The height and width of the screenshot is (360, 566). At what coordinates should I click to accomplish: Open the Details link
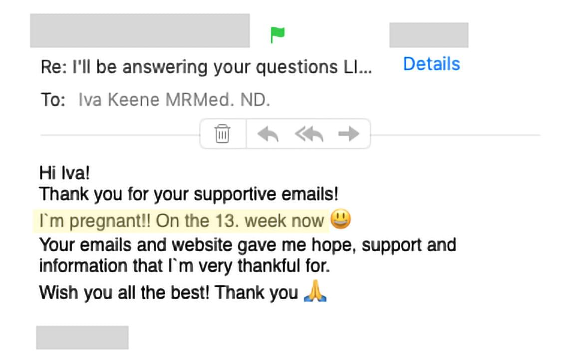pos(431,64)
